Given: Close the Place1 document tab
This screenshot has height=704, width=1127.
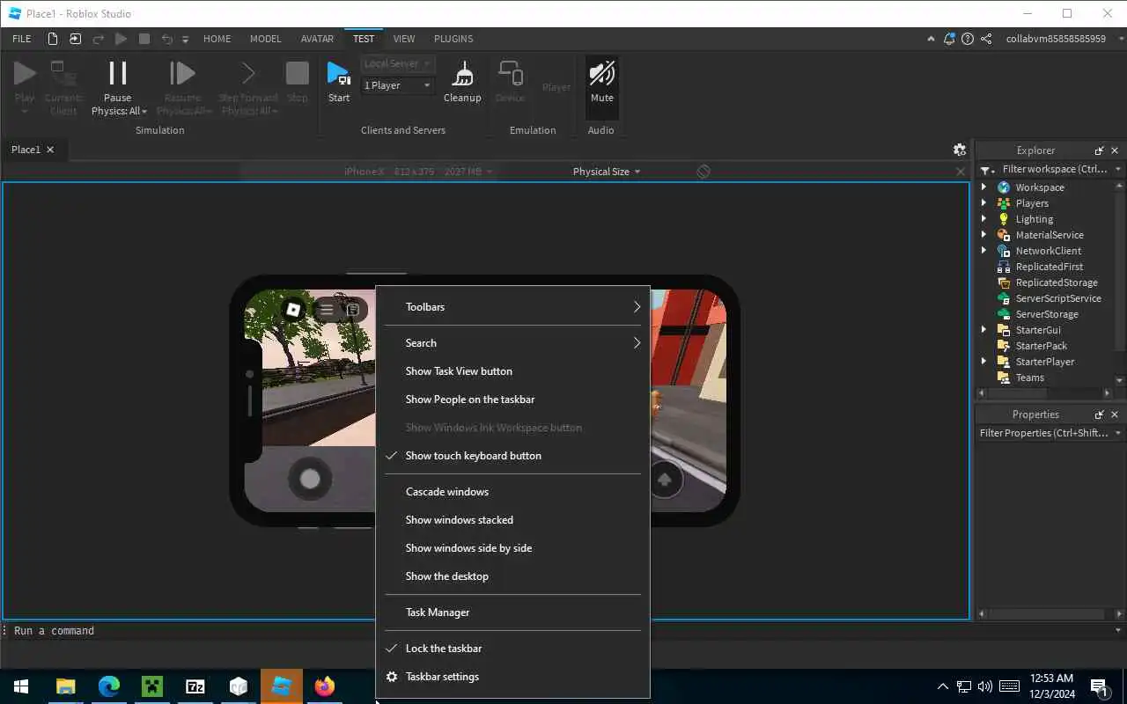Looking at the screenshot, I should pyautogui.click(x=50, y=150).
